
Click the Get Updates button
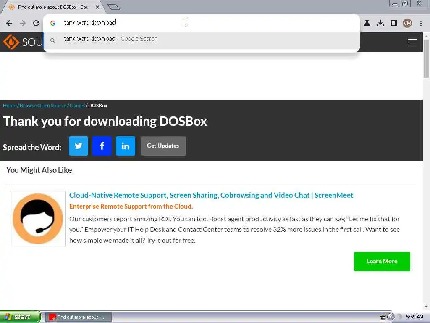pos(163,146)
